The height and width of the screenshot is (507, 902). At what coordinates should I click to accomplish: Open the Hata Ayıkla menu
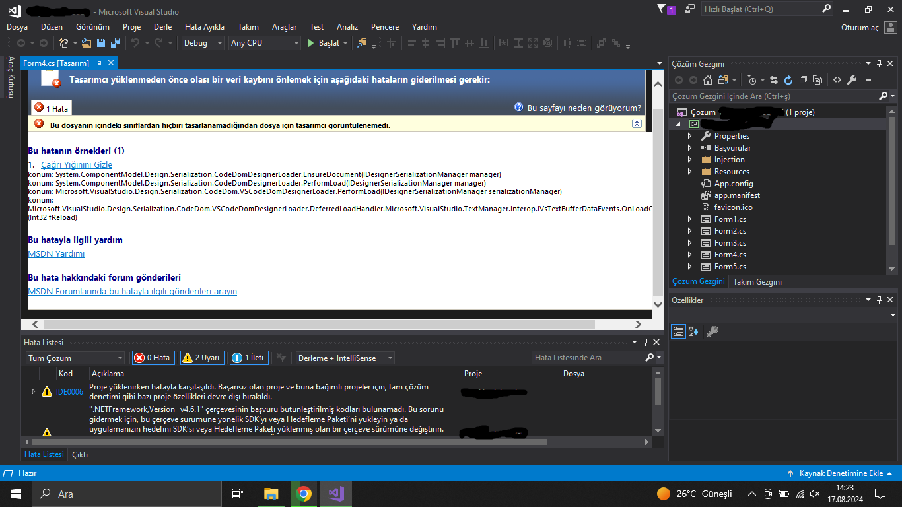pyautogui.click(x=205, y=27)
